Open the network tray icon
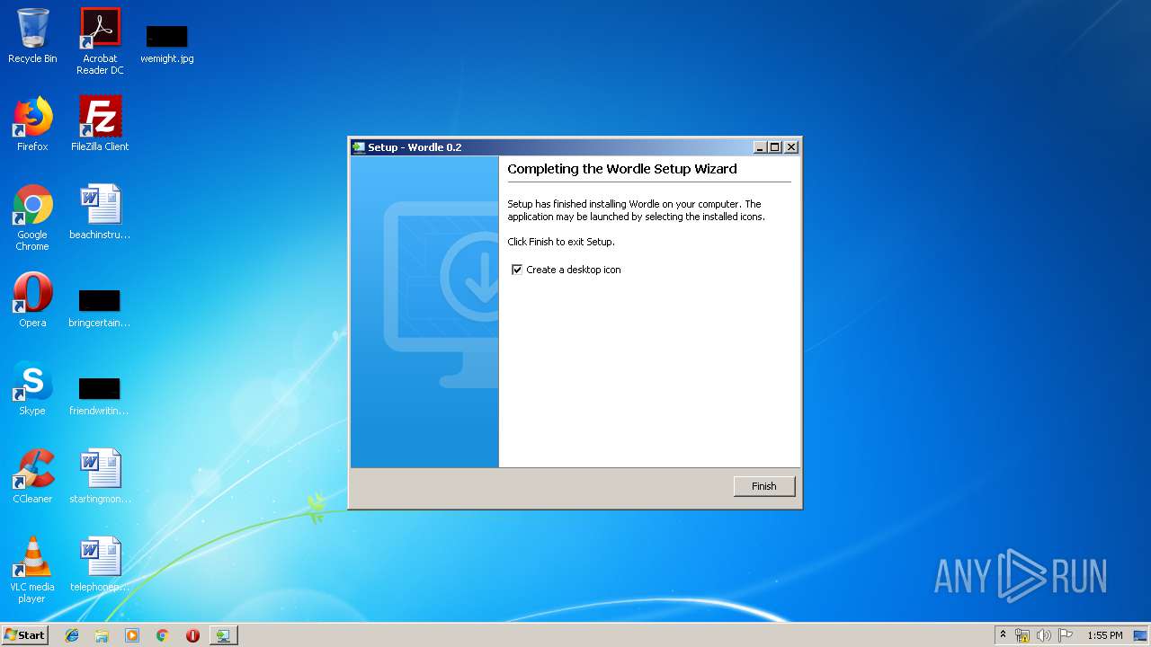The width and height of the screenshot is (1151, 647). [x=1022, y=635]
